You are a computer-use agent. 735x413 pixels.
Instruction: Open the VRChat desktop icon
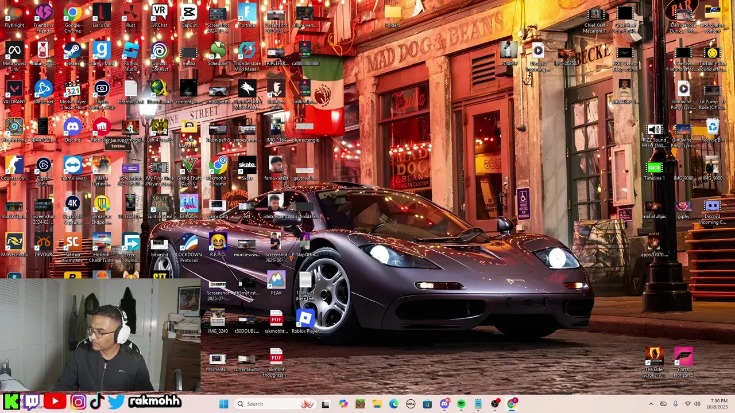click(x=160, y=16)
